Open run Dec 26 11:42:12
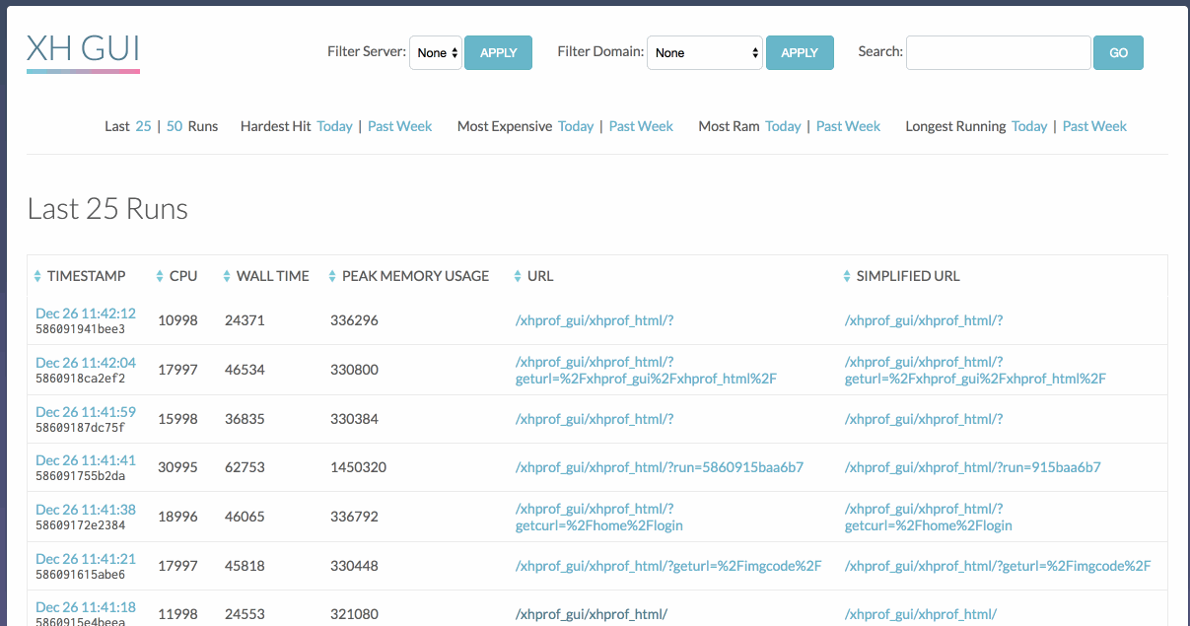This screenshot has height=626, width=1190. click(x=86, y=313)
